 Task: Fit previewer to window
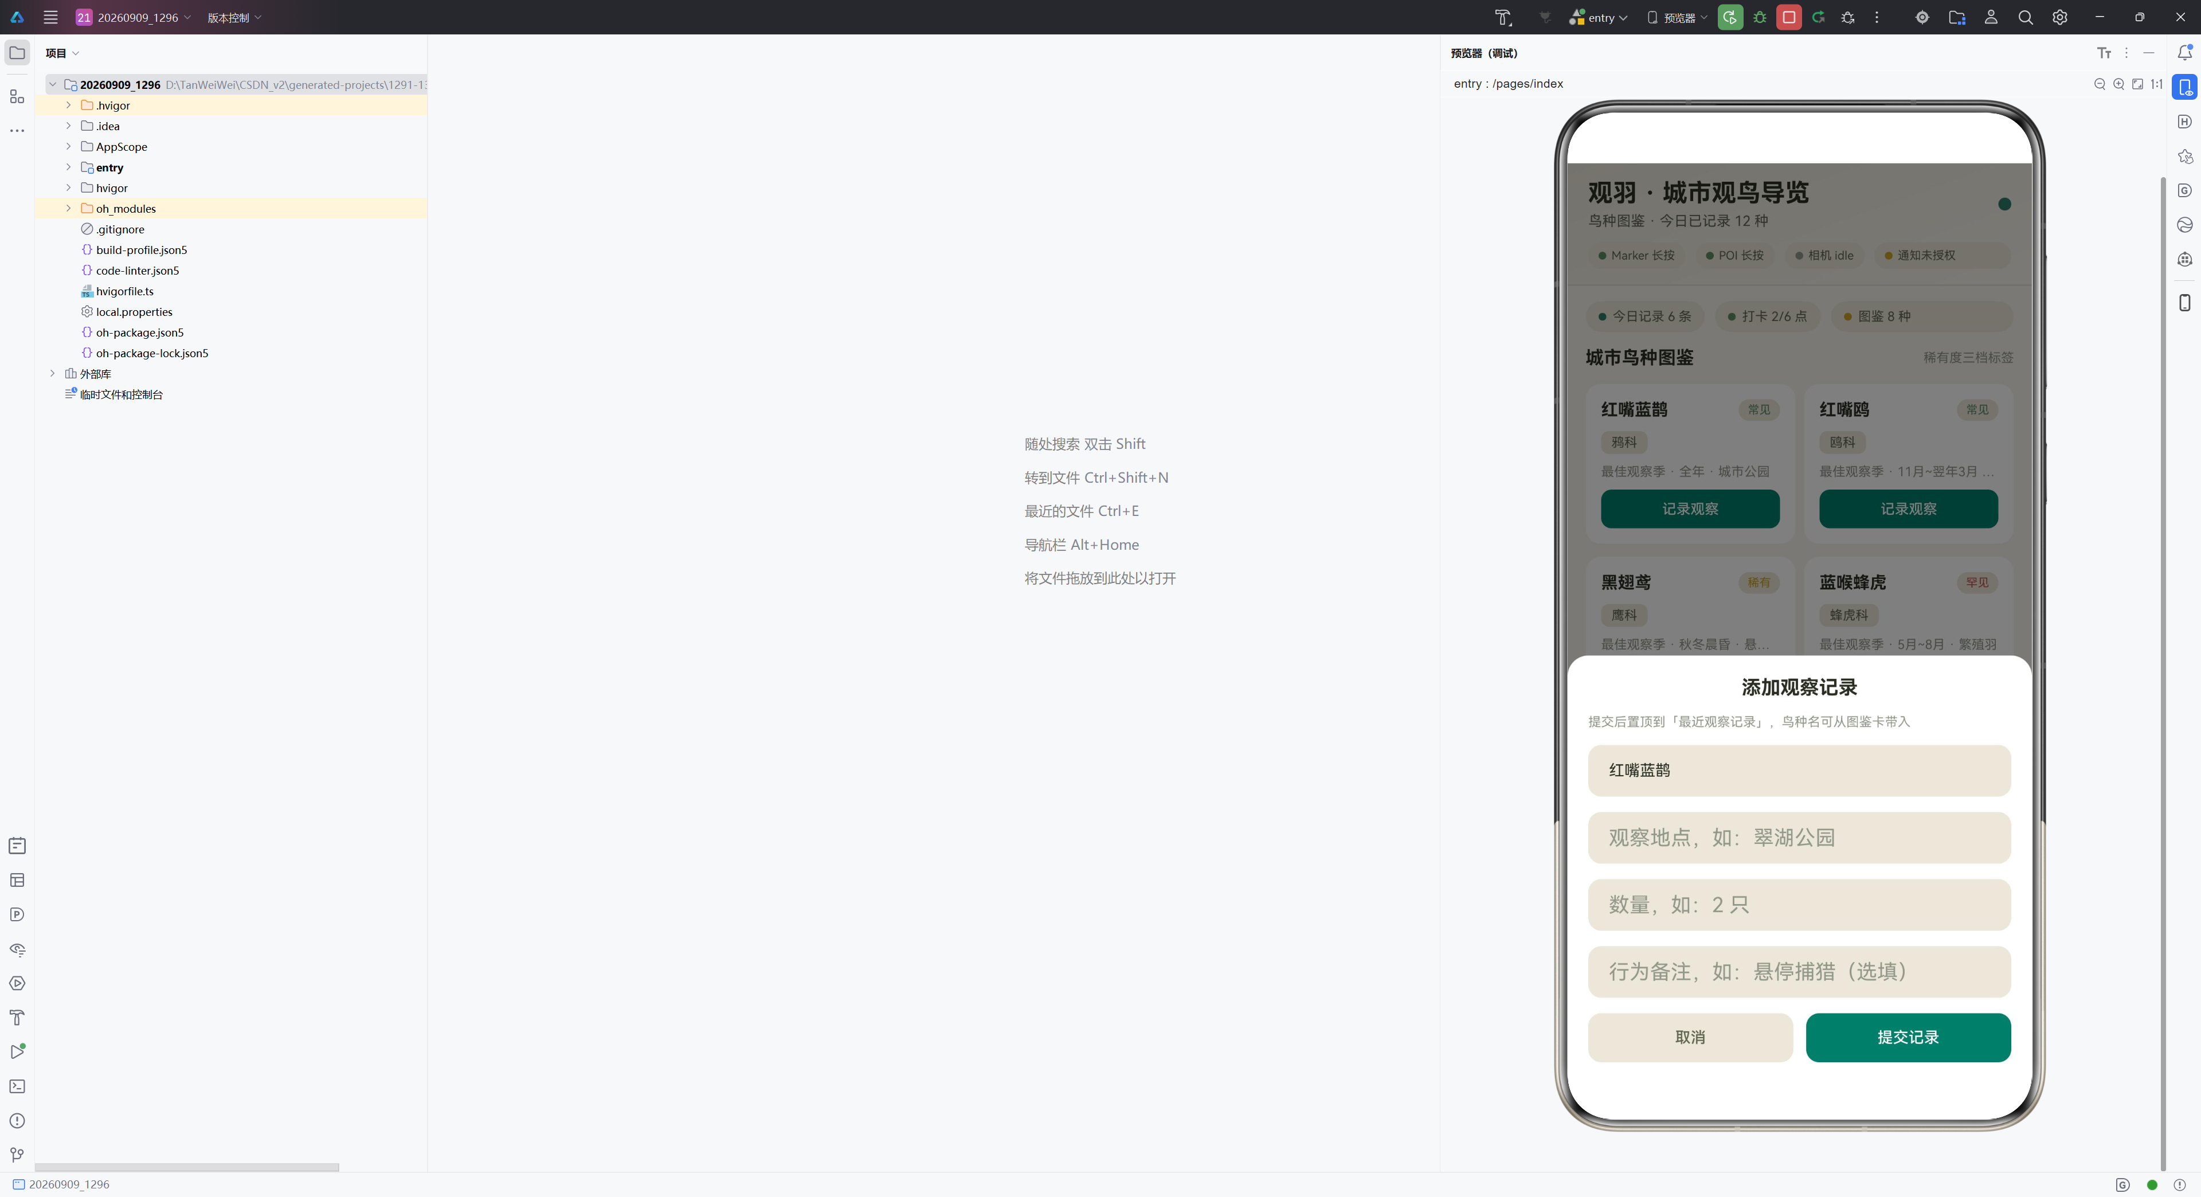pyautogui.click(x=2137, y=84)
